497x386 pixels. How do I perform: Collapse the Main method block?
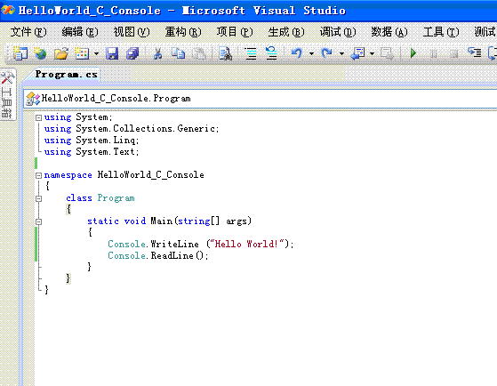pyautogui.click(x=38, y=221)
